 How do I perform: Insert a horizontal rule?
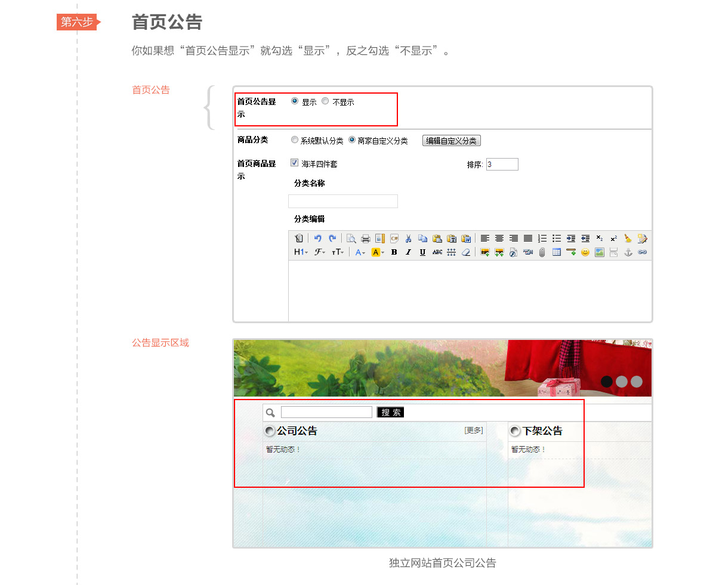pyautogui.click(x=571, y=252)
